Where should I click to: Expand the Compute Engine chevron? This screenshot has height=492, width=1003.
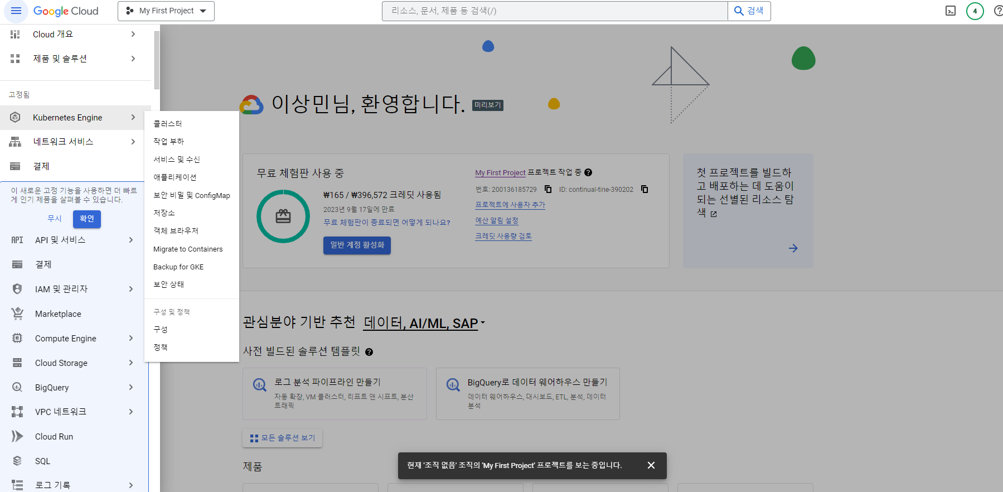131,338
